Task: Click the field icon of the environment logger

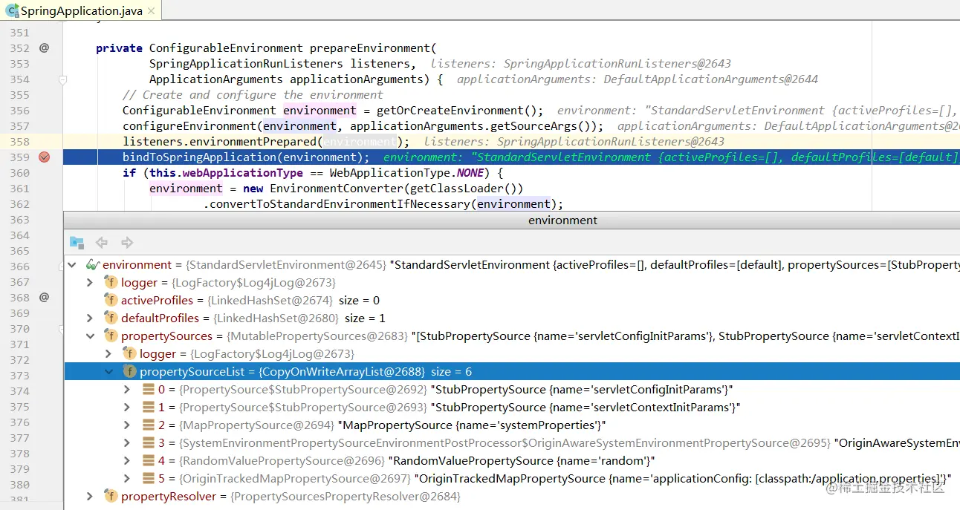Action: coord(111,282)
